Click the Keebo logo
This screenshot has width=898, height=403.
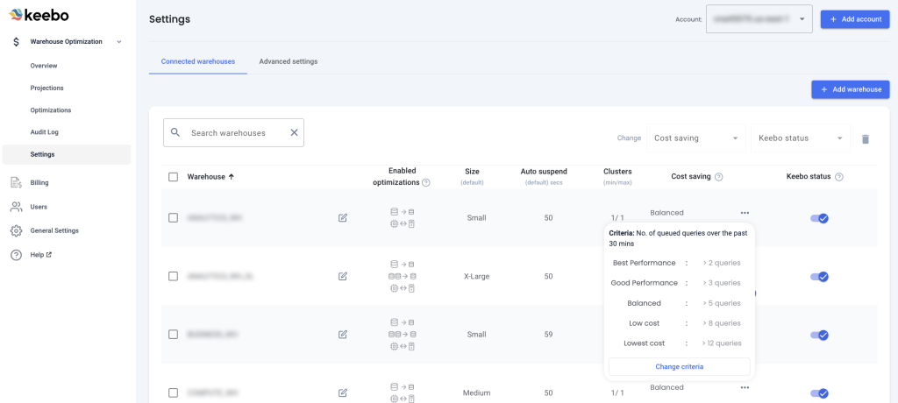point(39,15)
